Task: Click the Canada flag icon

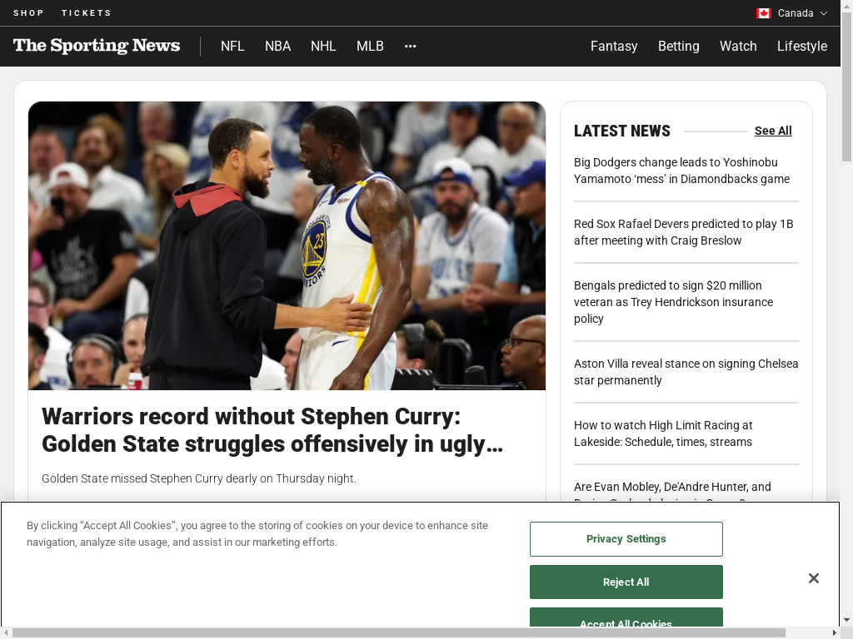Action: click(763, 13)
